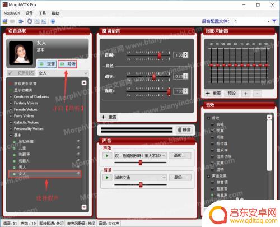This screenshot has height=227, width=280.
Task: Click the 更新别名 button
Action: point(21,73)
